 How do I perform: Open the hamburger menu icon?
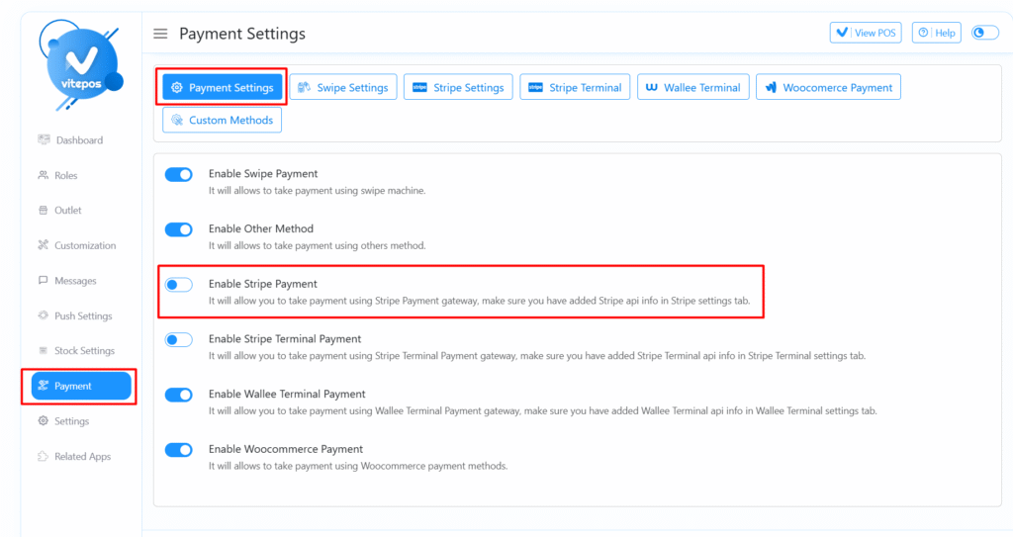(160, 34)
